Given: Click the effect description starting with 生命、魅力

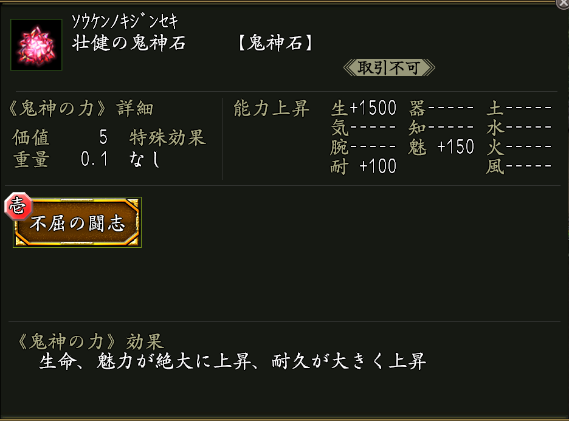Looking at the screenshot, I should [x=232, y=361].
